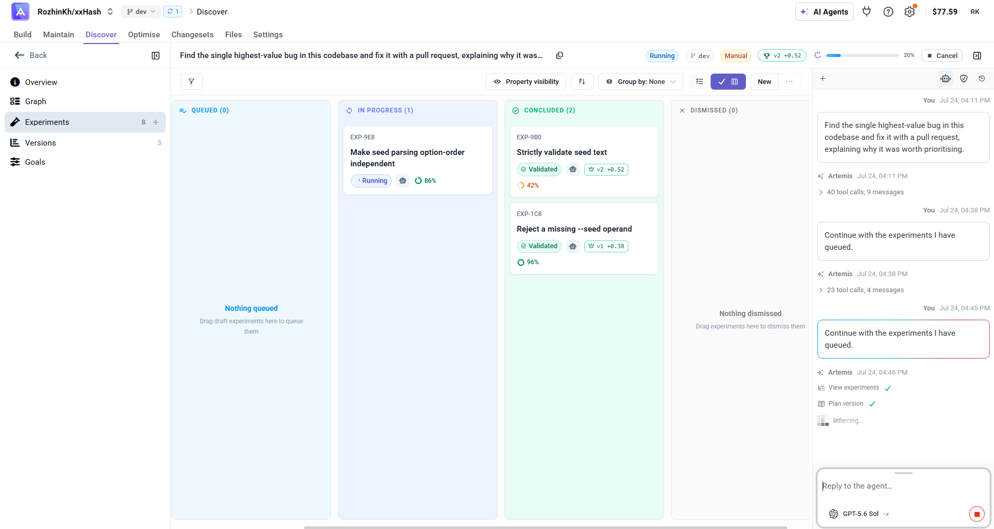The image size is (994, 529).
Task: Open the chat history clock icon
Action: point(982,79)
